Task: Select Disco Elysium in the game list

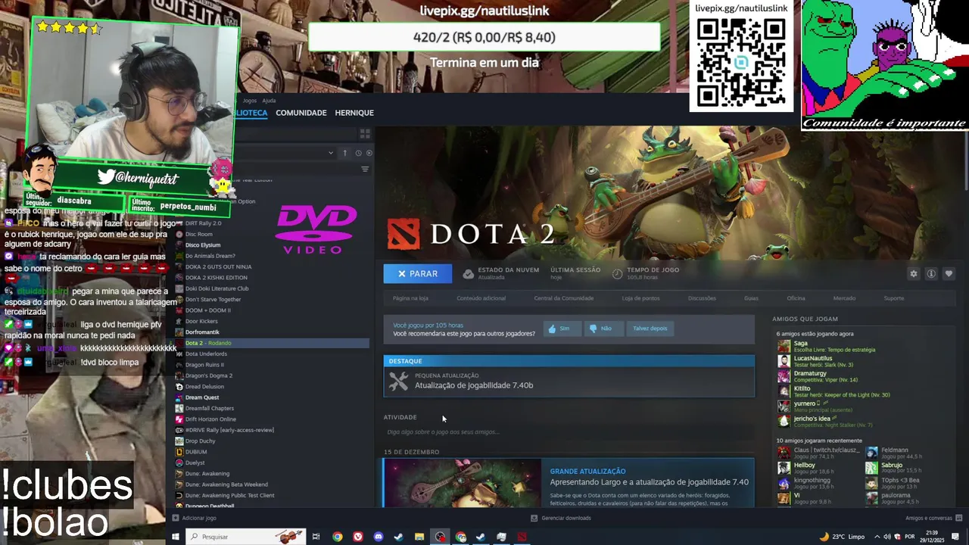Action: 203,245
